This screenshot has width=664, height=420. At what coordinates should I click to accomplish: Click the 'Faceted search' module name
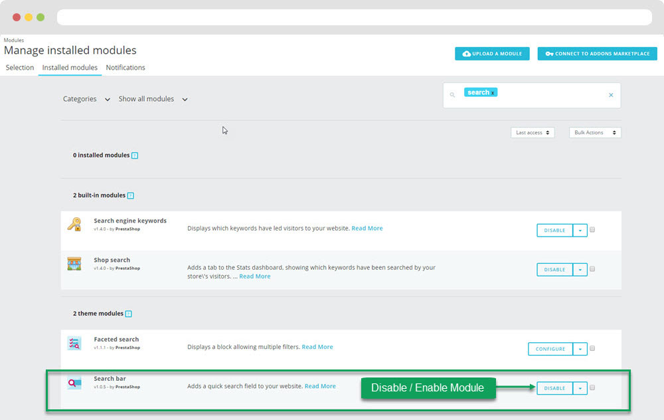[116, 340]
